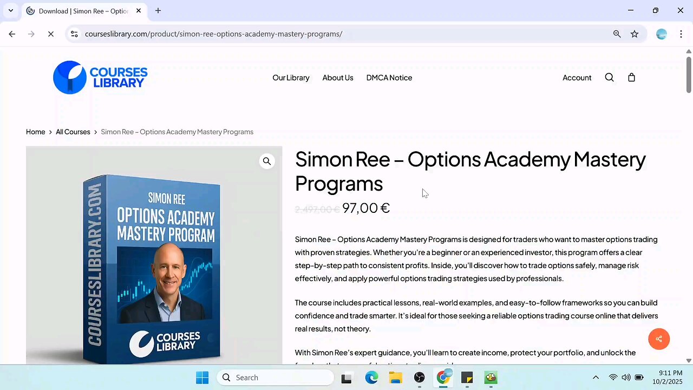Open Windows Start menu

(x=202, y=378)
